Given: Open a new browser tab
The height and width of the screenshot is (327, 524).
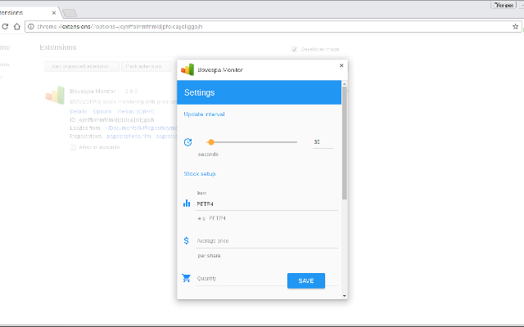Looking at the screenshot, I should (70, 13).
